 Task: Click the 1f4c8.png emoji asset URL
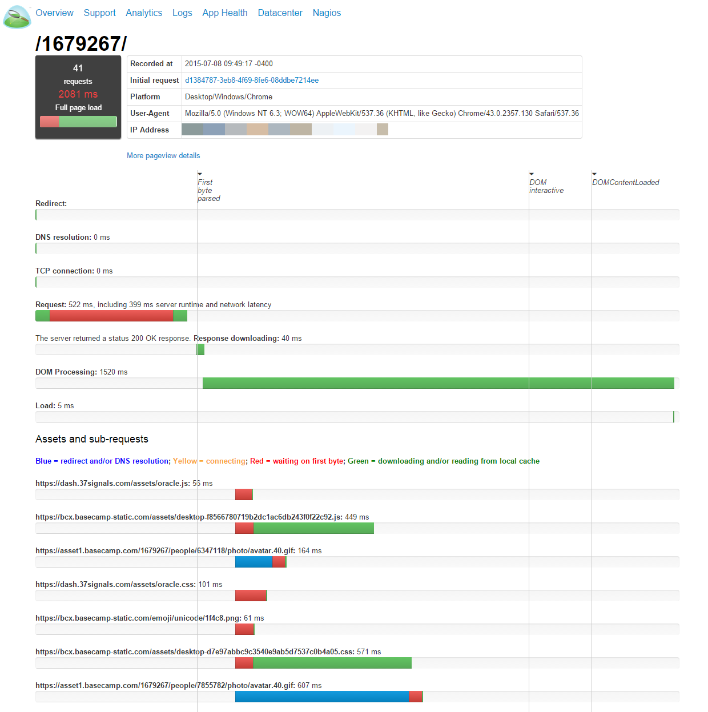point(138,618)
